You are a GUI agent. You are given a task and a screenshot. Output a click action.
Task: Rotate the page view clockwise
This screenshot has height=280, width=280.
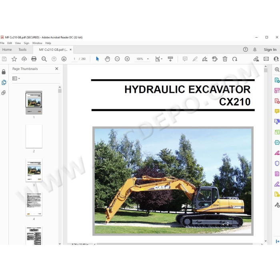coord(235,59)
